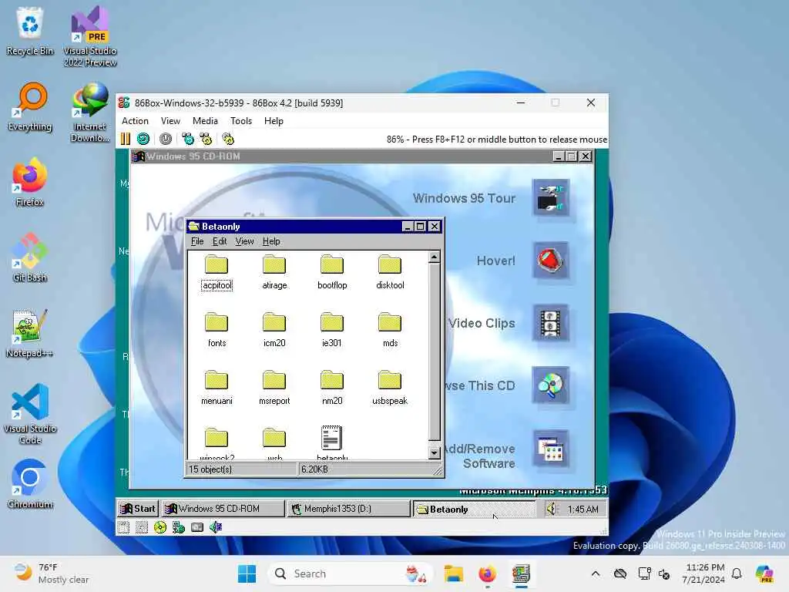The height and width of the screenshot is (592, 789).
Task: Open File Explorer from the Windows 11 taskbar
Action: pyautogui.click(x=453, y=573)
